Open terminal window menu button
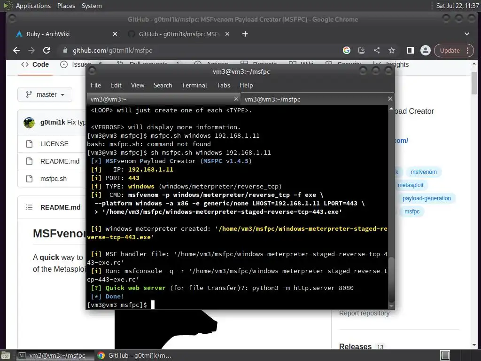Image resolution: width=481 pixels, height=361 pixels. [92, 71]
